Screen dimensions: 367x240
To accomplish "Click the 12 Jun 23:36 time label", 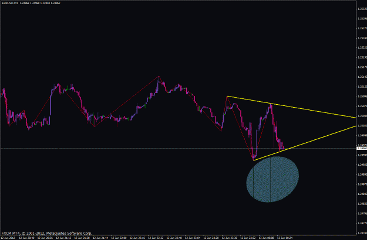I will point(230,238).
